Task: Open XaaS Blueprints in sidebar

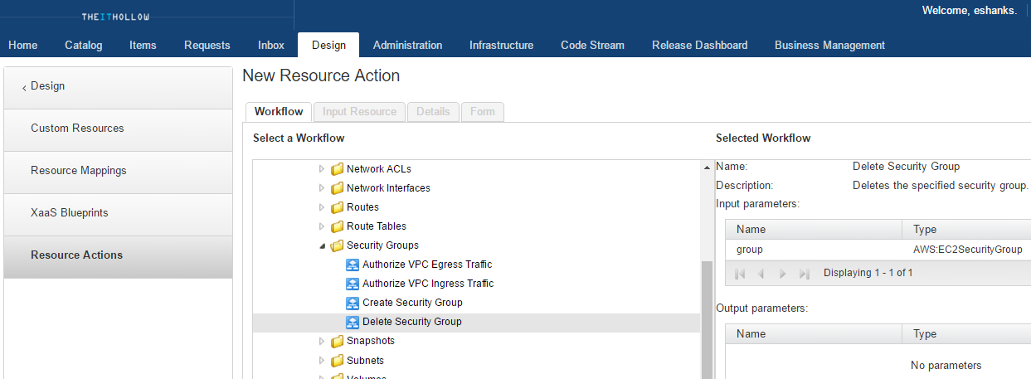Action: pyautogui.click(x=118, y=213)
